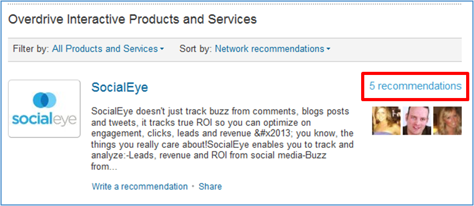Click Write a recommendation
The image size is (474, 206).
[140, 187]
